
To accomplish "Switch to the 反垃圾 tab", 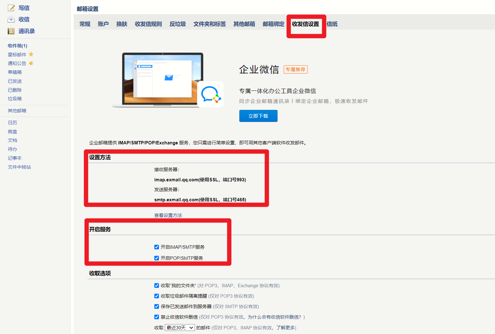I will click(177, 24).
